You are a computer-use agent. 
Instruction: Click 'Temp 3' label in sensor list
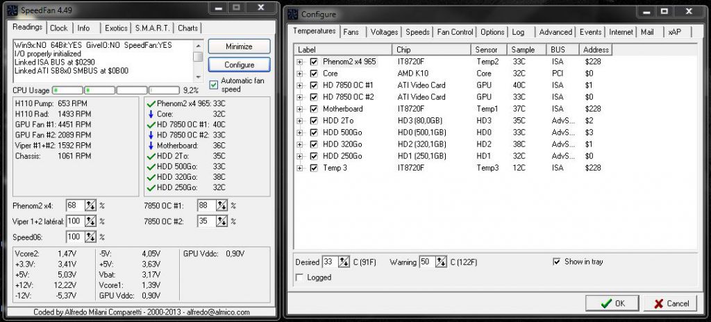click(x=335, y=168)
